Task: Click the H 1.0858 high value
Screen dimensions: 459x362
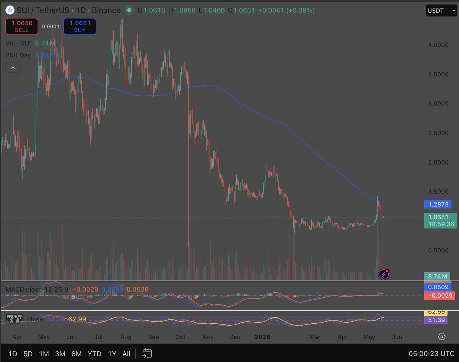Action: (x=182, y=10)
